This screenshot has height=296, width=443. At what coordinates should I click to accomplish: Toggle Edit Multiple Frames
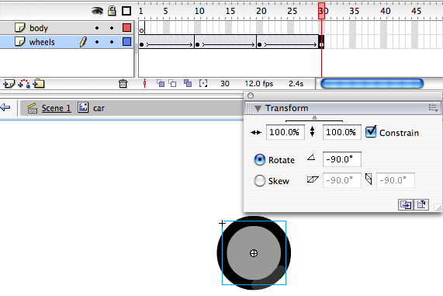click(x=188, y=83)
